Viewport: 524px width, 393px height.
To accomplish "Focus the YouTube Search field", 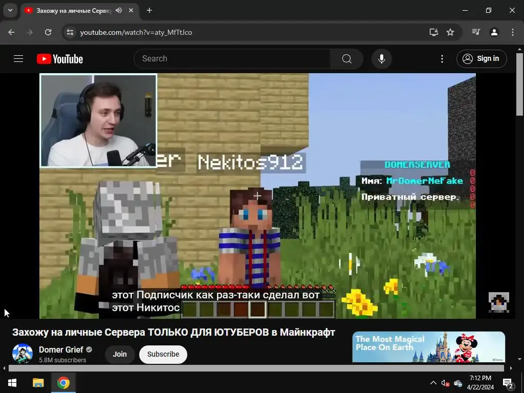I will pyautogui.click(x=233, y=59).
